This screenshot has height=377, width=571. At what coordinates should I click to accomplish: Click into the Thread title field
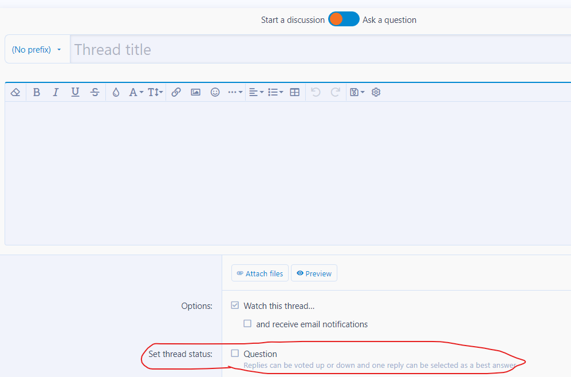click(321, 50)
